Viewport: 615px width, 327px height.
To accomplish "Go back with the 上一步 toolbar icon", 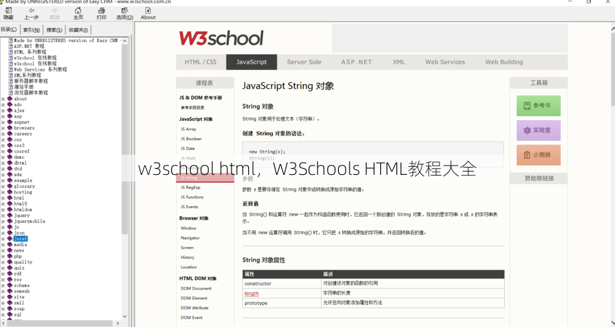I will (31, 11).
